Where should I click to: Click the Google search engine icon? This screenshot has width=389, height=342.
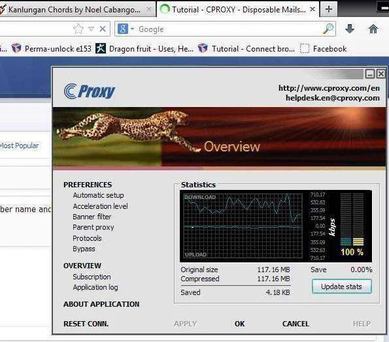coord(122,29)
